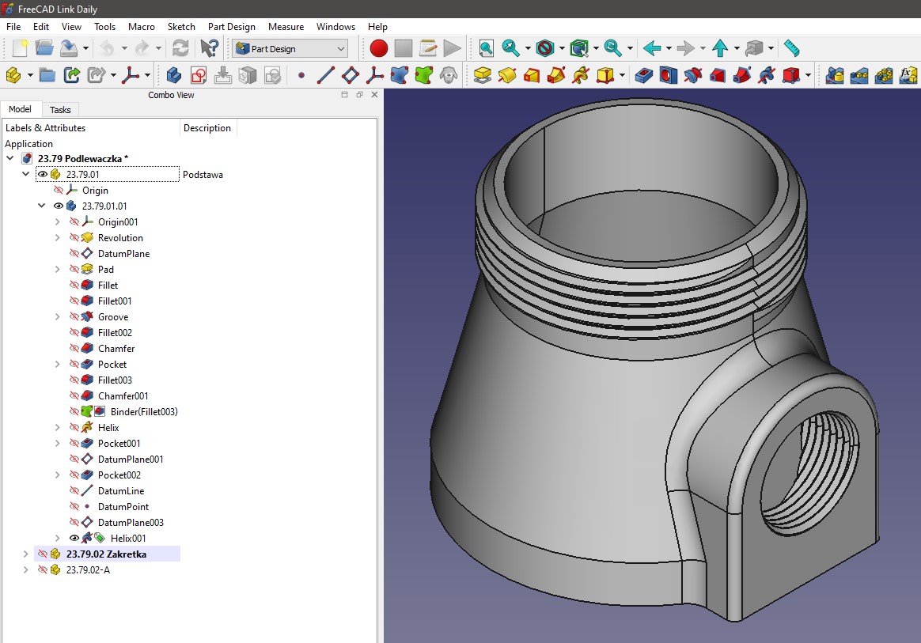Switch to the Tasks tab
This screenshot has width=921, height=643.
tap(60, 110)
